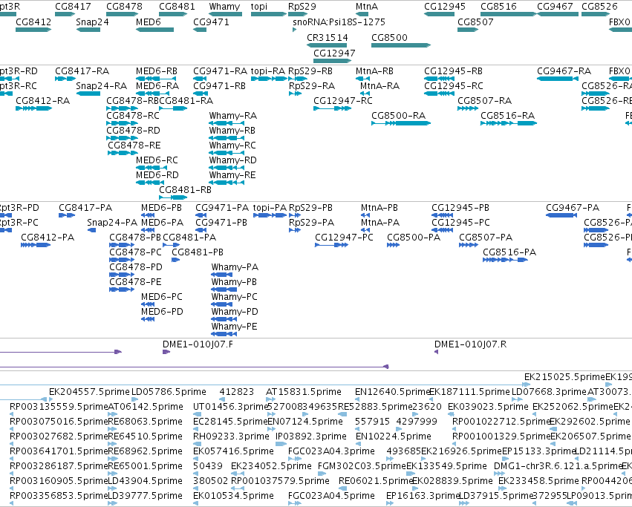The image size is (632, 507).
Task: Select the CG8516 gene label
Action: pos(498,7)
